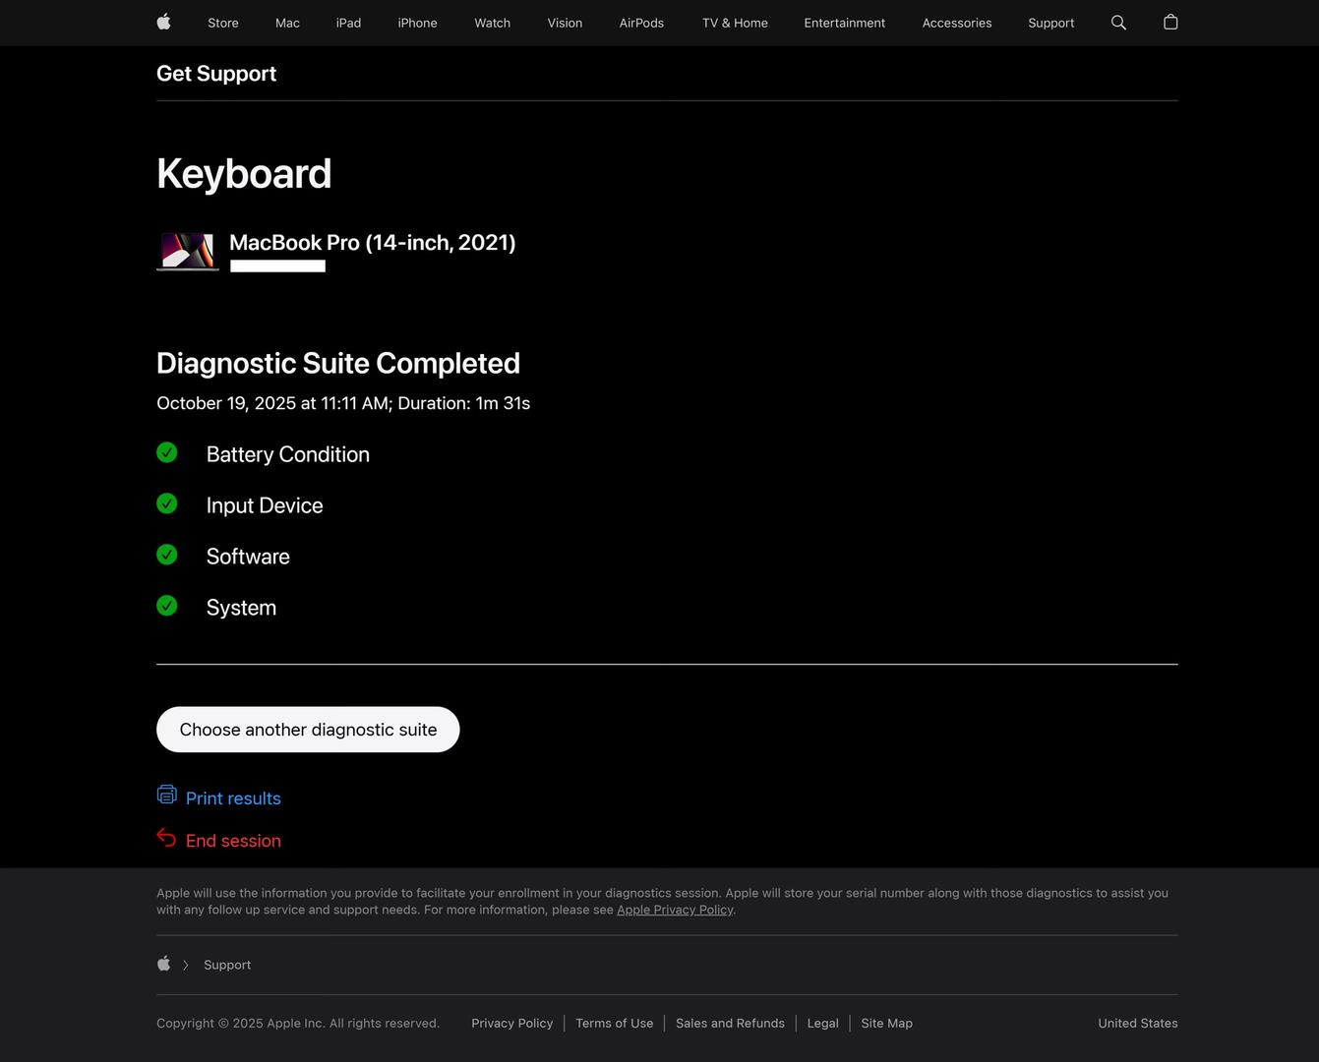Click the End session arrow icon

coord(166,837)
